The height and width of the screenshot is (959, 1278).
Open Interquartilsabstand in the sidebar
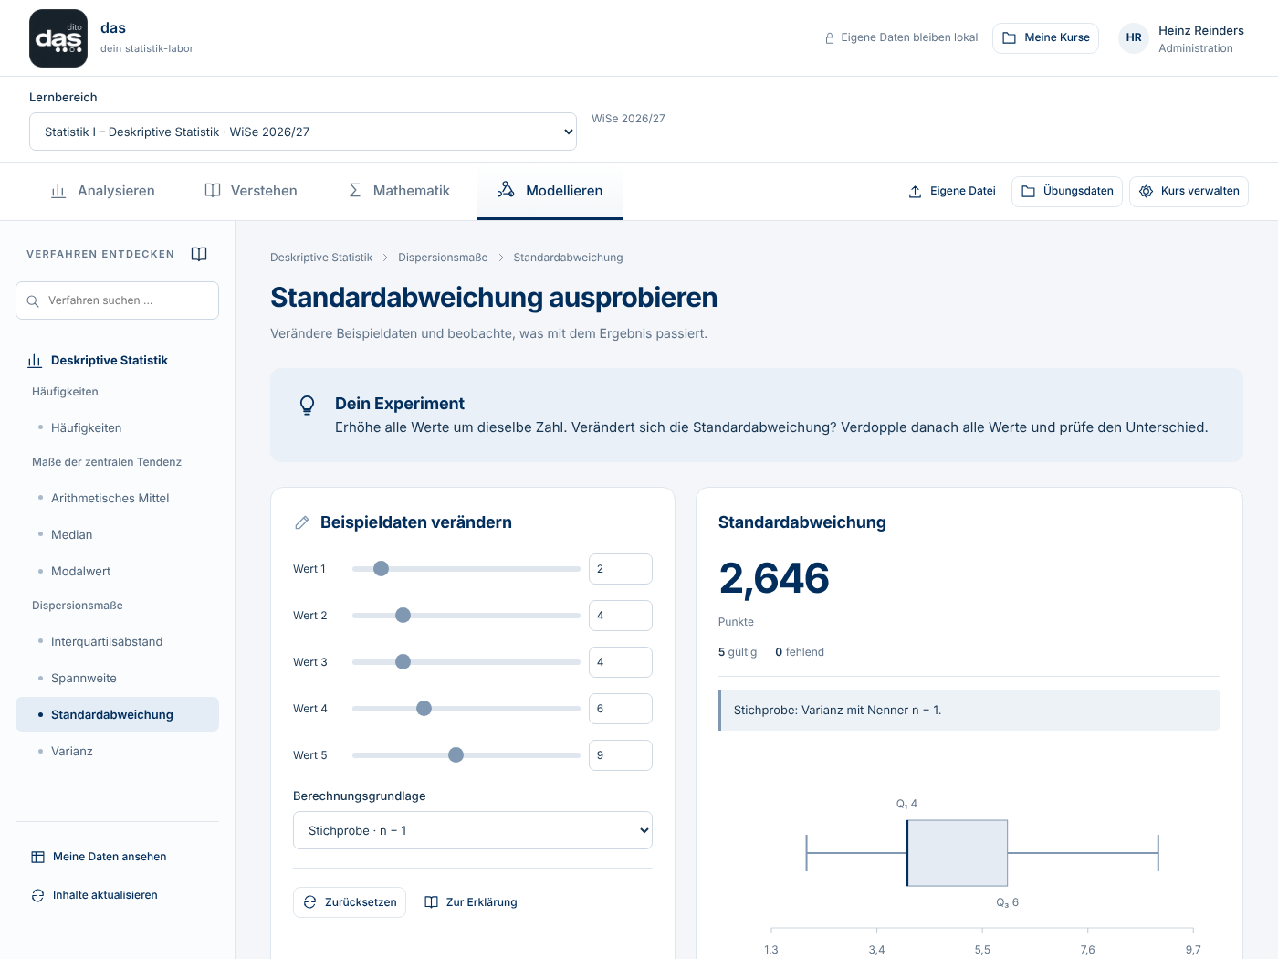tap(117, 642)
